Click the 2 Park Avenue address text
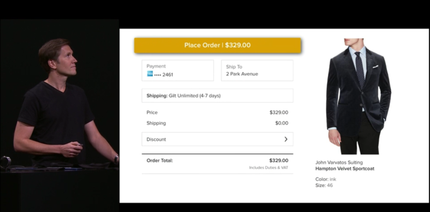This screenshot has height=212, width=430. [x=242, y=74]
